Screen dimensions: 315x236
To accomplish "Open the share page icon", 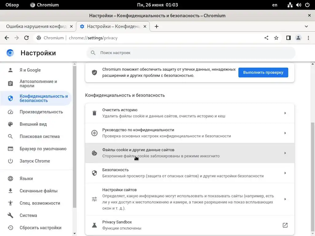I will tap(266, 38).
